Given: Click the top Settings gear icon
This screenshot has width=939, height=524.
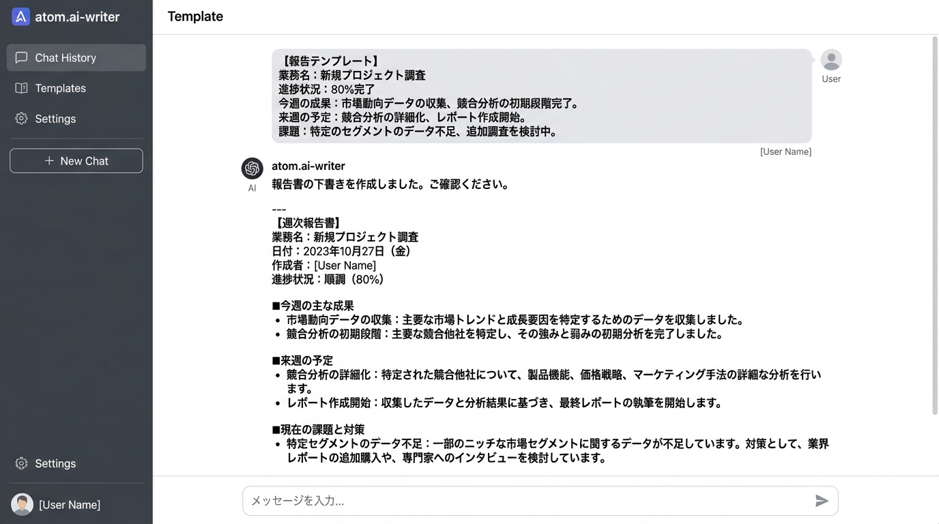Looking at the screenshot, I should click(22, 119).
